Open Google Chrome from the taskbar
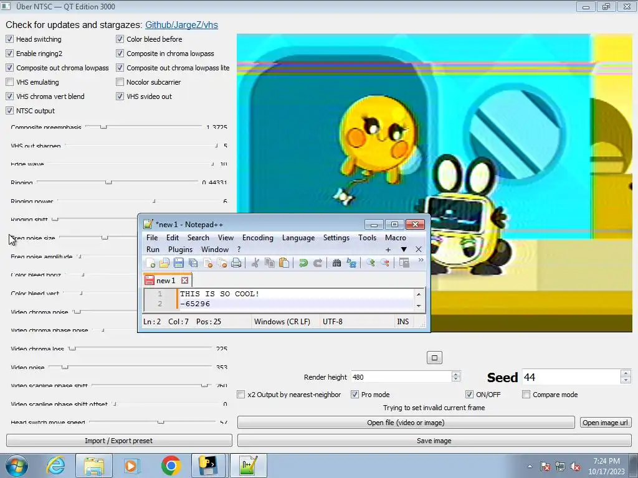 171,466
